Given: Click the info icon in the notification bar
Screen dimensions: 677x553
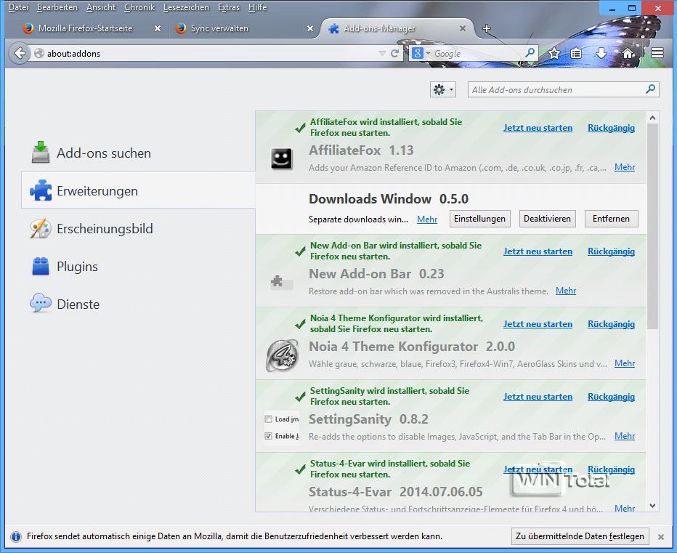Looking at the screenshot, I should pyautogui.click(x=15, y=536).
